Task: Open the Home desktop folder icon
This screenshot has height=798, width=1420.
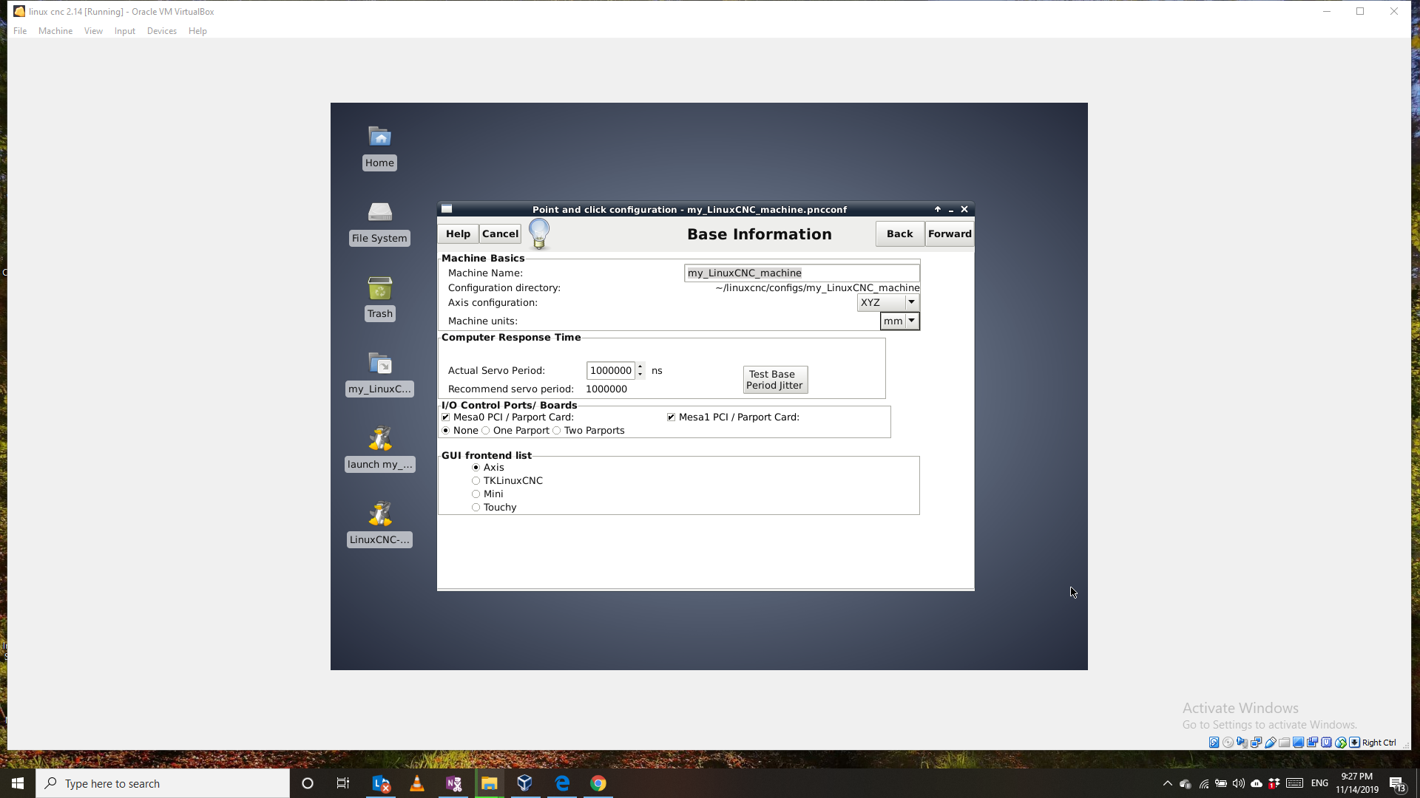Action: (x=379, y=137)
